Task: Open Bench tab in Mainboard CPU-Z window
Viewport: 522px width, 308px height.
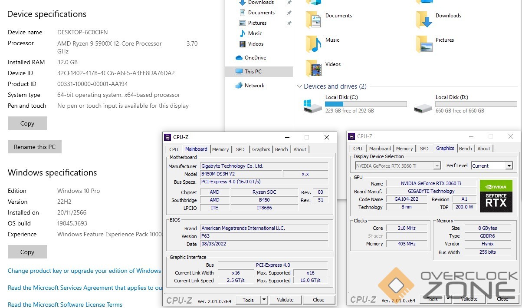Action: pos(282,149)
